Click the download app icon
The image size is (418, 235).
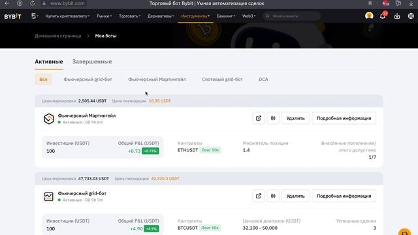(x=397, y=16)
